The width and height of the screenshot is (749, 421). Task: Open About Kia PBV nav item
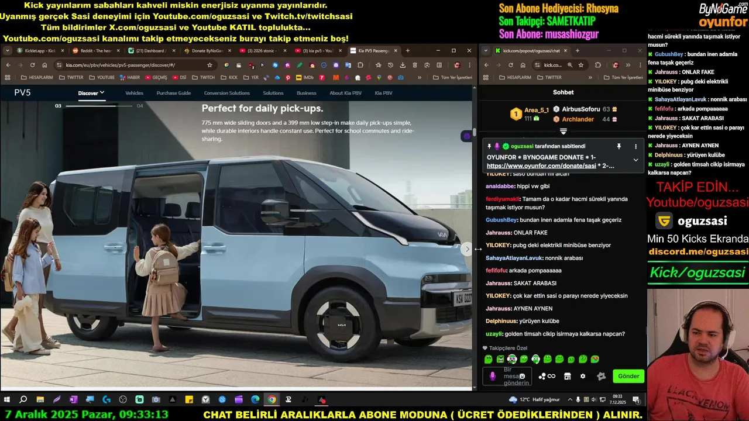click(x=345, y=93)
